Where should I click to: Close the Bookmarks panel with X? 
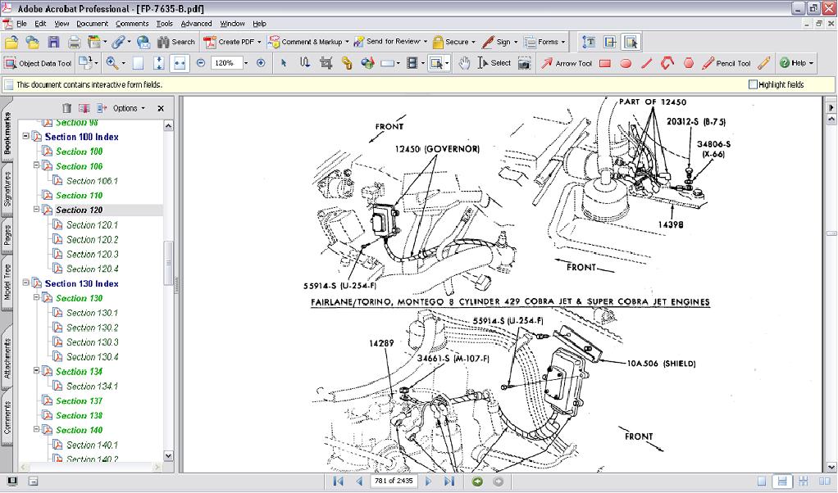pos(161,108)
